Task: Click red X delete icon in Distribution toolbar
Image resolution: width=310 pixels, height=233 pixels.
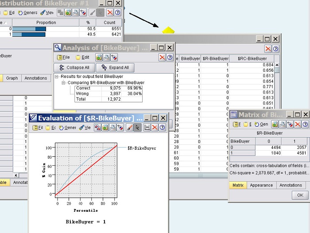Action: 110,13
